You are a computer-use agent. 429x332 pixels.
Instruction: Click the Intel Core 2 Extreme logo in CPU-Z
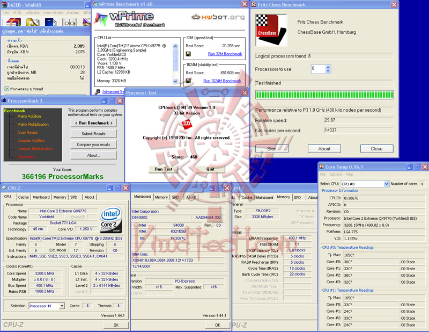click(111, 220)
